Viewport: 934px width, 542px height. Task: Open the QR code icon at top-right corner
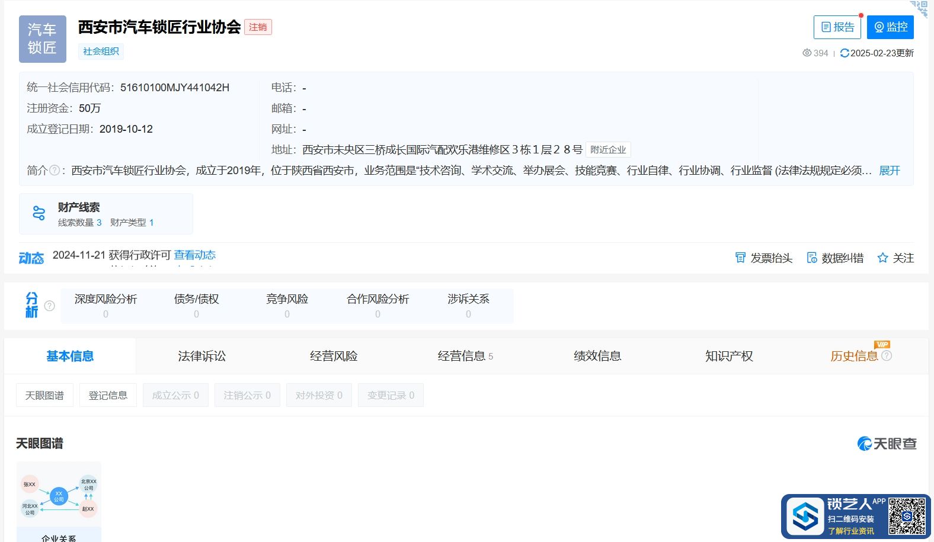[920, 8]
